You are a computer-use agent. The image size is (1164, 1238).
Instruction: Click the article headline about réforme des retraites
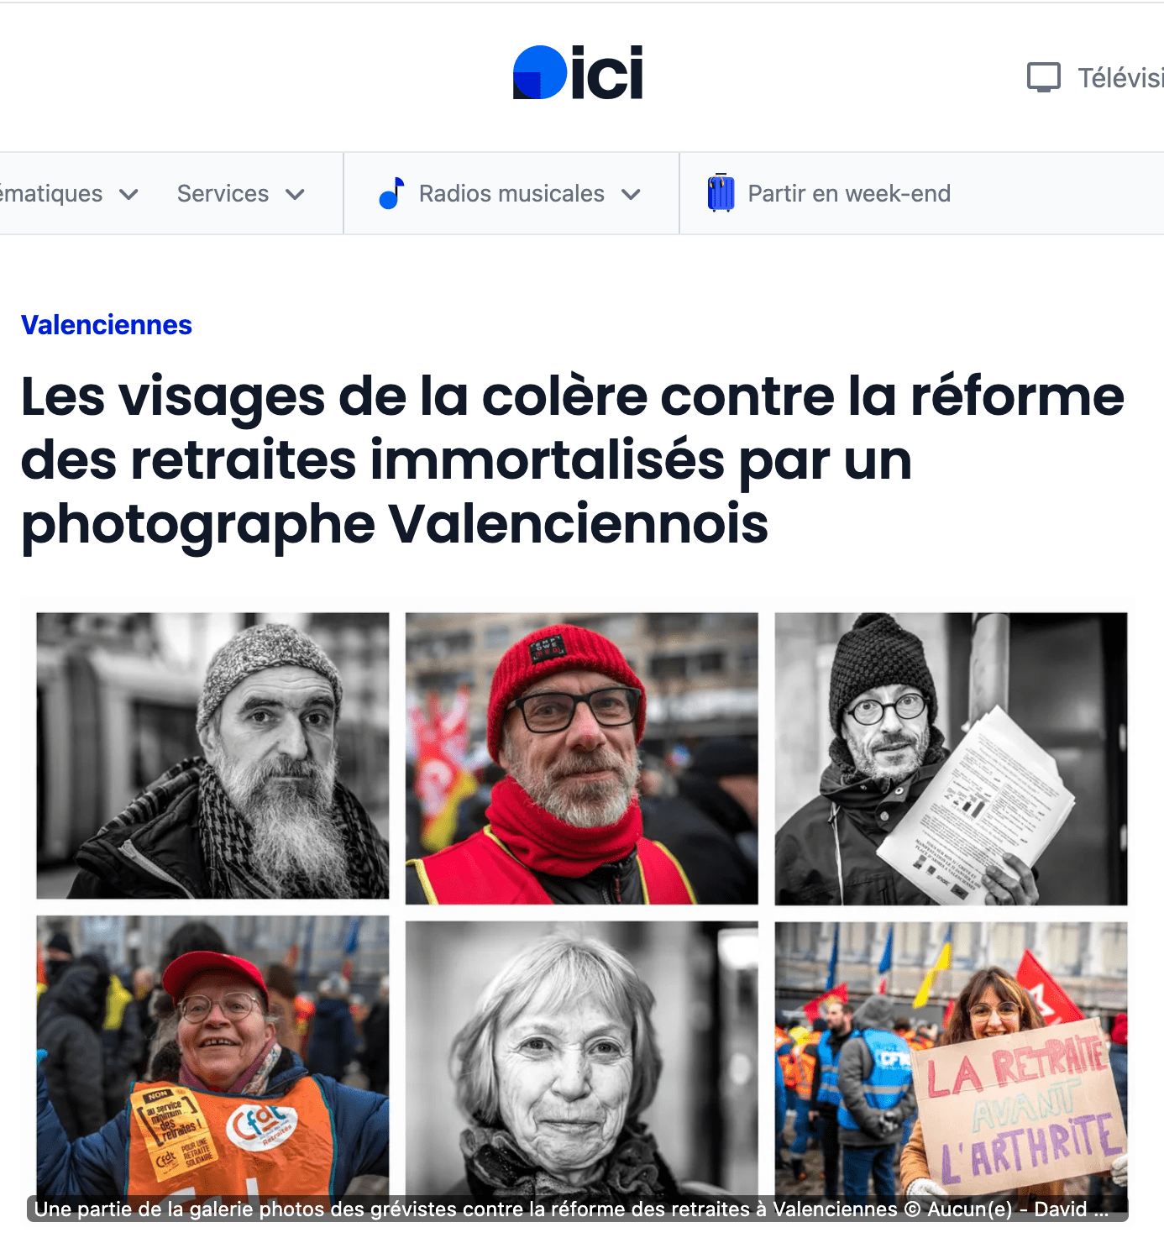coord(573,460)
